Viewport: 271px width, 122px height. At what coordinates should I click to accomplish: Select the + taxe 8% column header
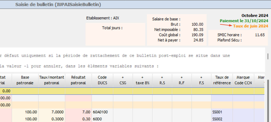point(142,80)
